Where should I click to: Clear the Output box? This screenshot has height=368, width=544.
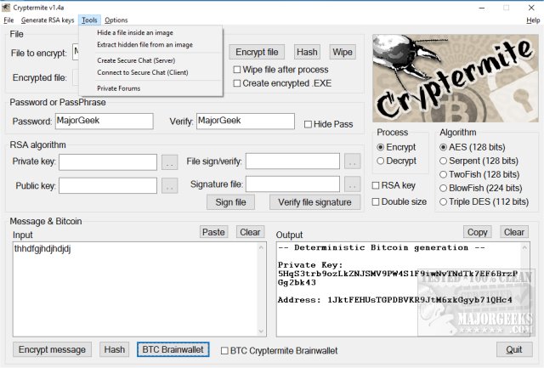coord(514,232)
